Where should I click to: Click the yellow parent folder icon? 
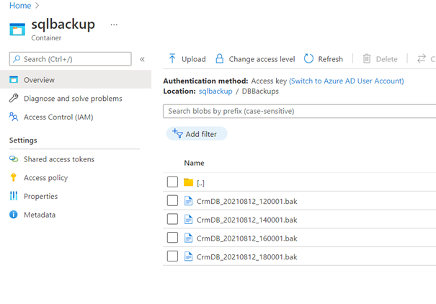[x=189, y=182]
